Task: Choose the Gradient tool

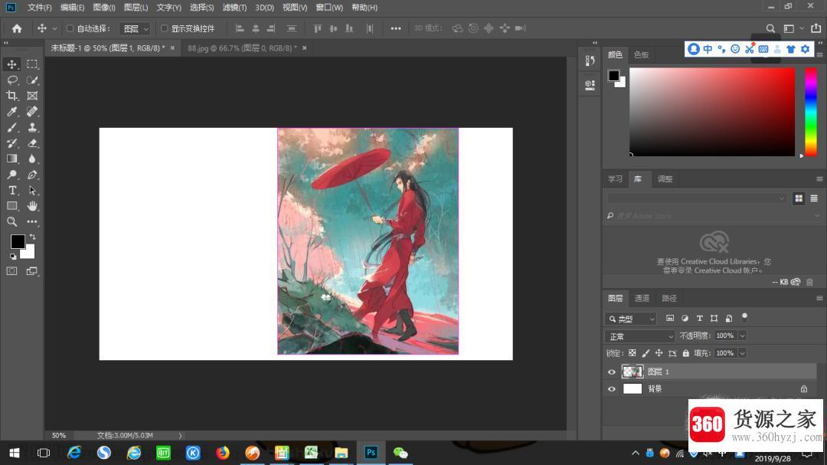Action: coord(11,159)
